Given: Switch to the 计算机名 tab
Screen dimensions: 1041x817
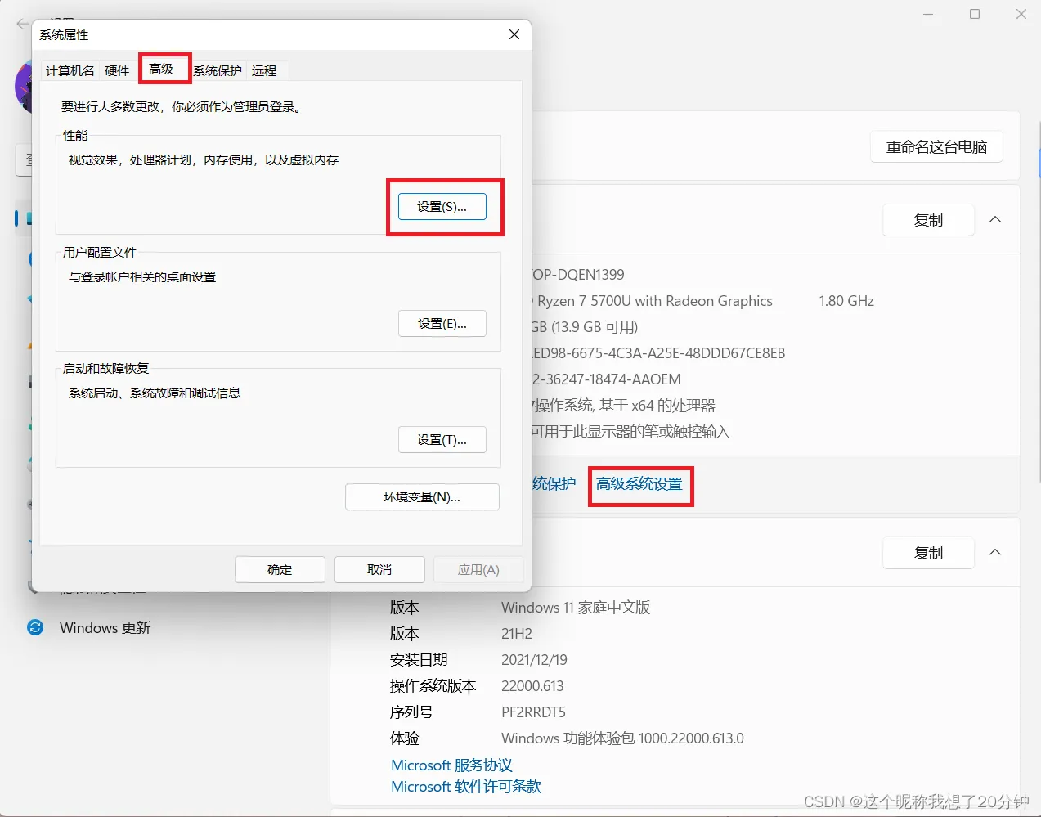Looking at the screenshot, I should point(70,70).
